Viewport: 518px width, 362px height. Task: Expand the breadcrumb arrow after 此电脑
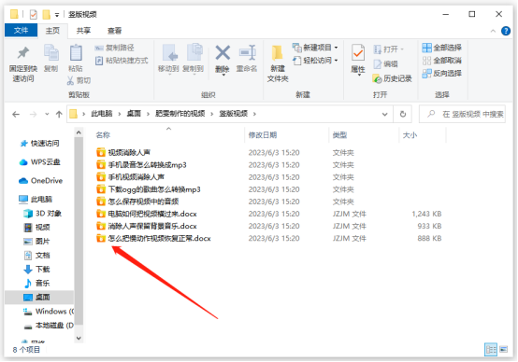(x=120, y=114)
